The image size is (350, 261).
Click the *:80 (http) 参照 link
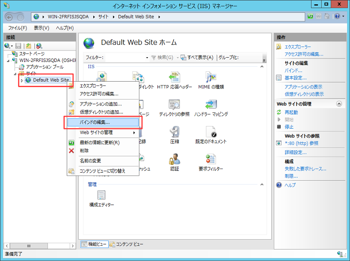point(302,143)
